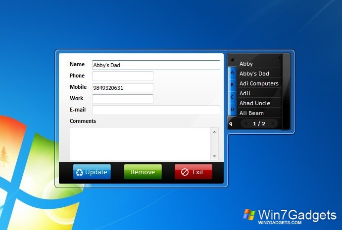The image size is (342, 230).
Task: Go to next contacts page arrow
Action: [x=273, y=123]
